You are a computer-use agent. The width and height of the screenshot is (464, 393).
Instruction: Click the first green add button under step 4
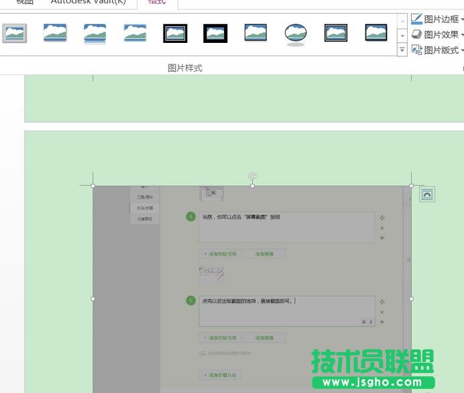[221, 254]
